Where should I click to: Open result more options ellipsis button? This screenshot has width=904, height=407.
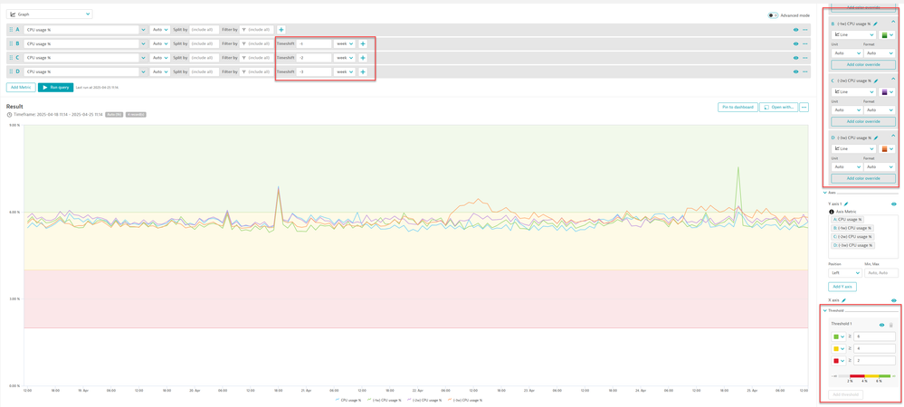[x=804, y=107]
